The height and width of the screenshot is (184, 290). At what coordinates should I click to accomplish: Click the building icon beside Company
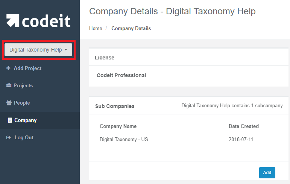pyautogui.click(x=10, y=120)
